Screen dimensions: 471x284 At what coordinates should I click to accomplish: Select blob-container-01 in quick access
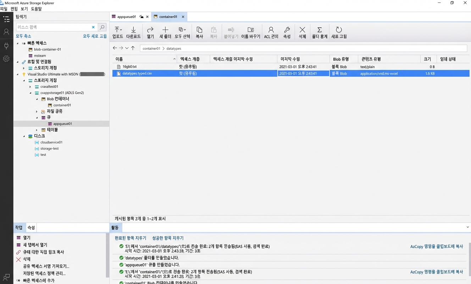(x=48, y=49)
